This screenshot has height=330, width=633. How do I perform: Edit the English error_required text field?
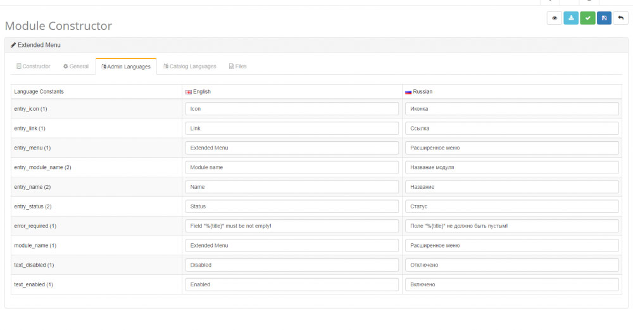pyautogui.click(x=292, y=226)
